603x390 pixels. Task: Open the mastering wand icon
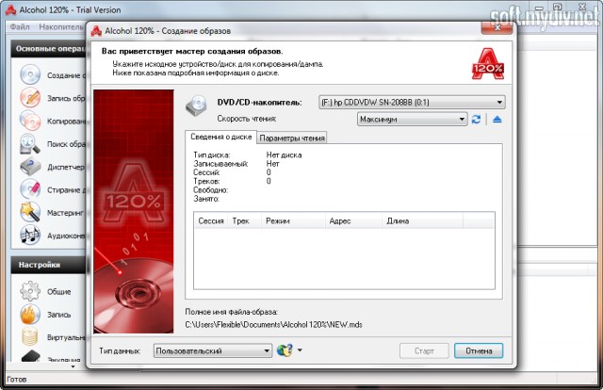(x=30, y=212)
